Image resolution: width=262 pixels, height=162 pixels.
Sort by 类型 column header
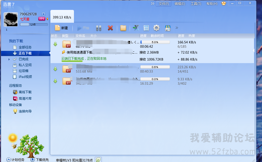point(65,36)
